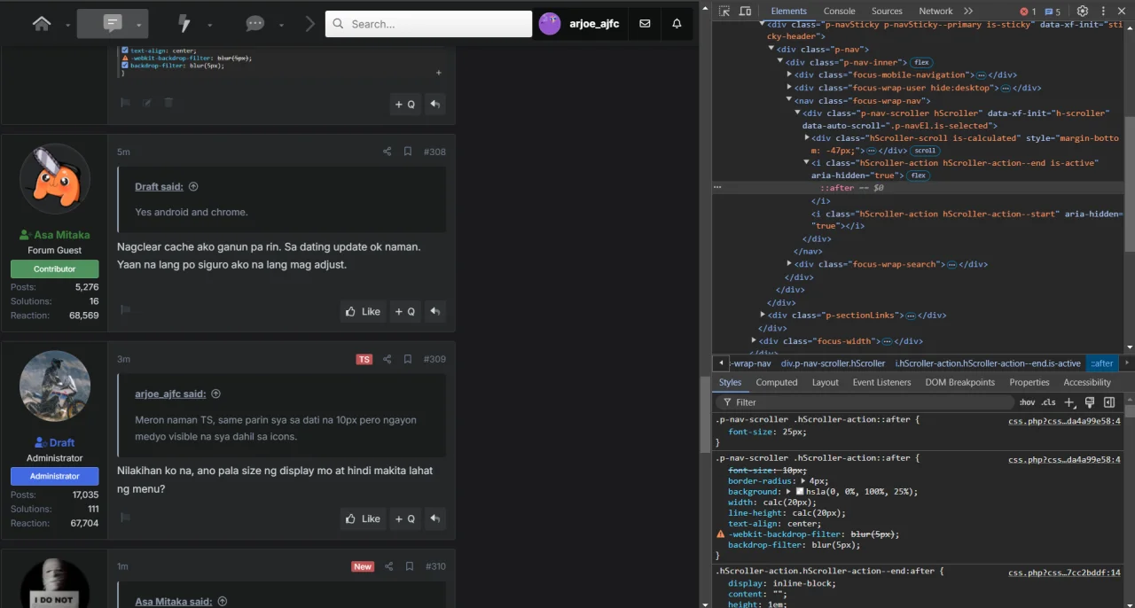Toggle text-align checkbox in posted screenshot
This screenshot has width=1135, height=608.
[125, 51]
